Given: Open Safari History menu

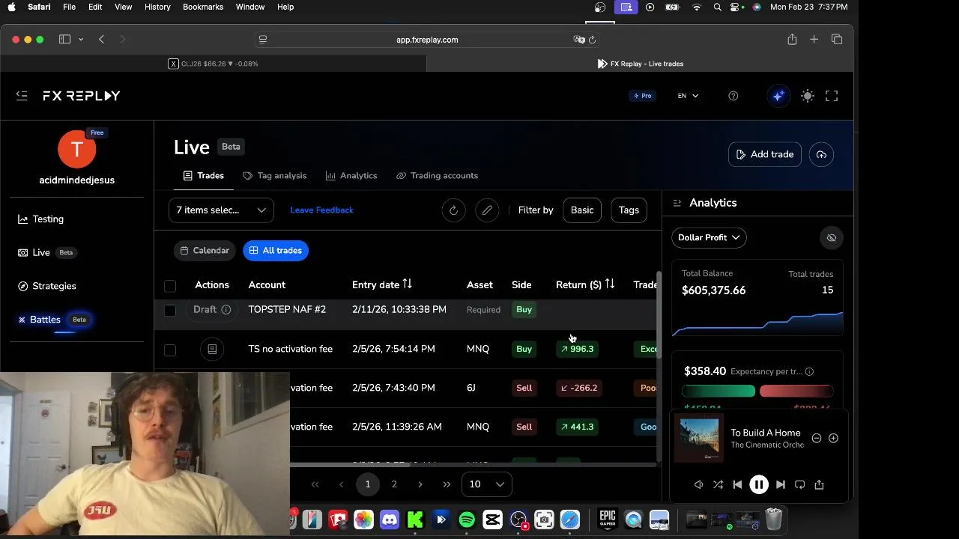Looking at the screenshot, I should pyautogui.click(x=157, y=7).
